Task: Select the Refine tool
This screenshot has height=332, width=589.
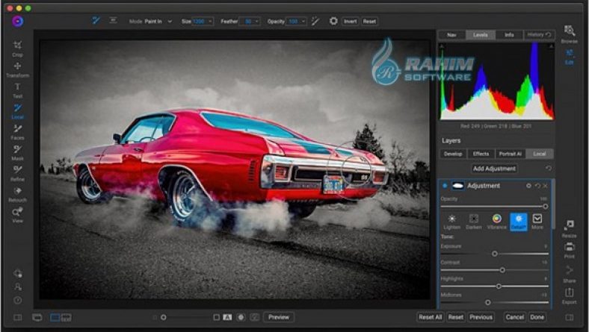Action: click(17, 173)
